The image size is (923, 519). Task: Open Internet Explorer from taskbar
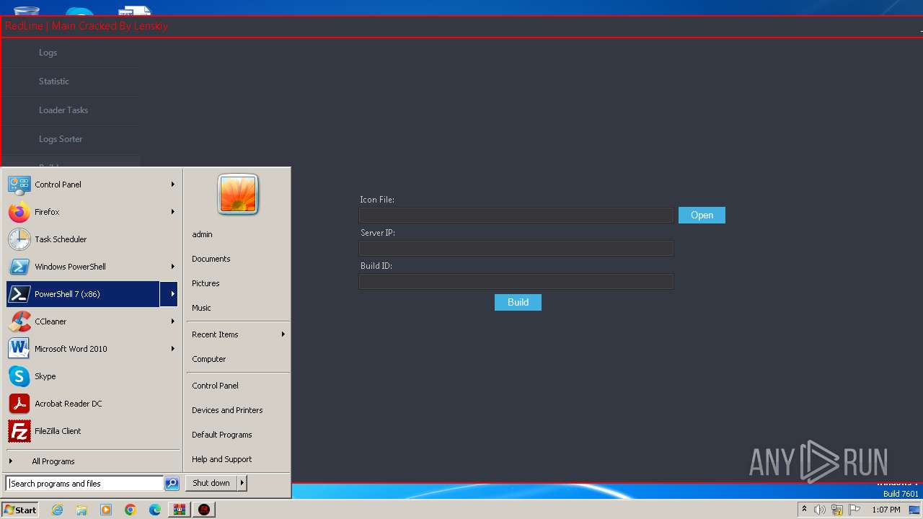click(x=58, y=510)
